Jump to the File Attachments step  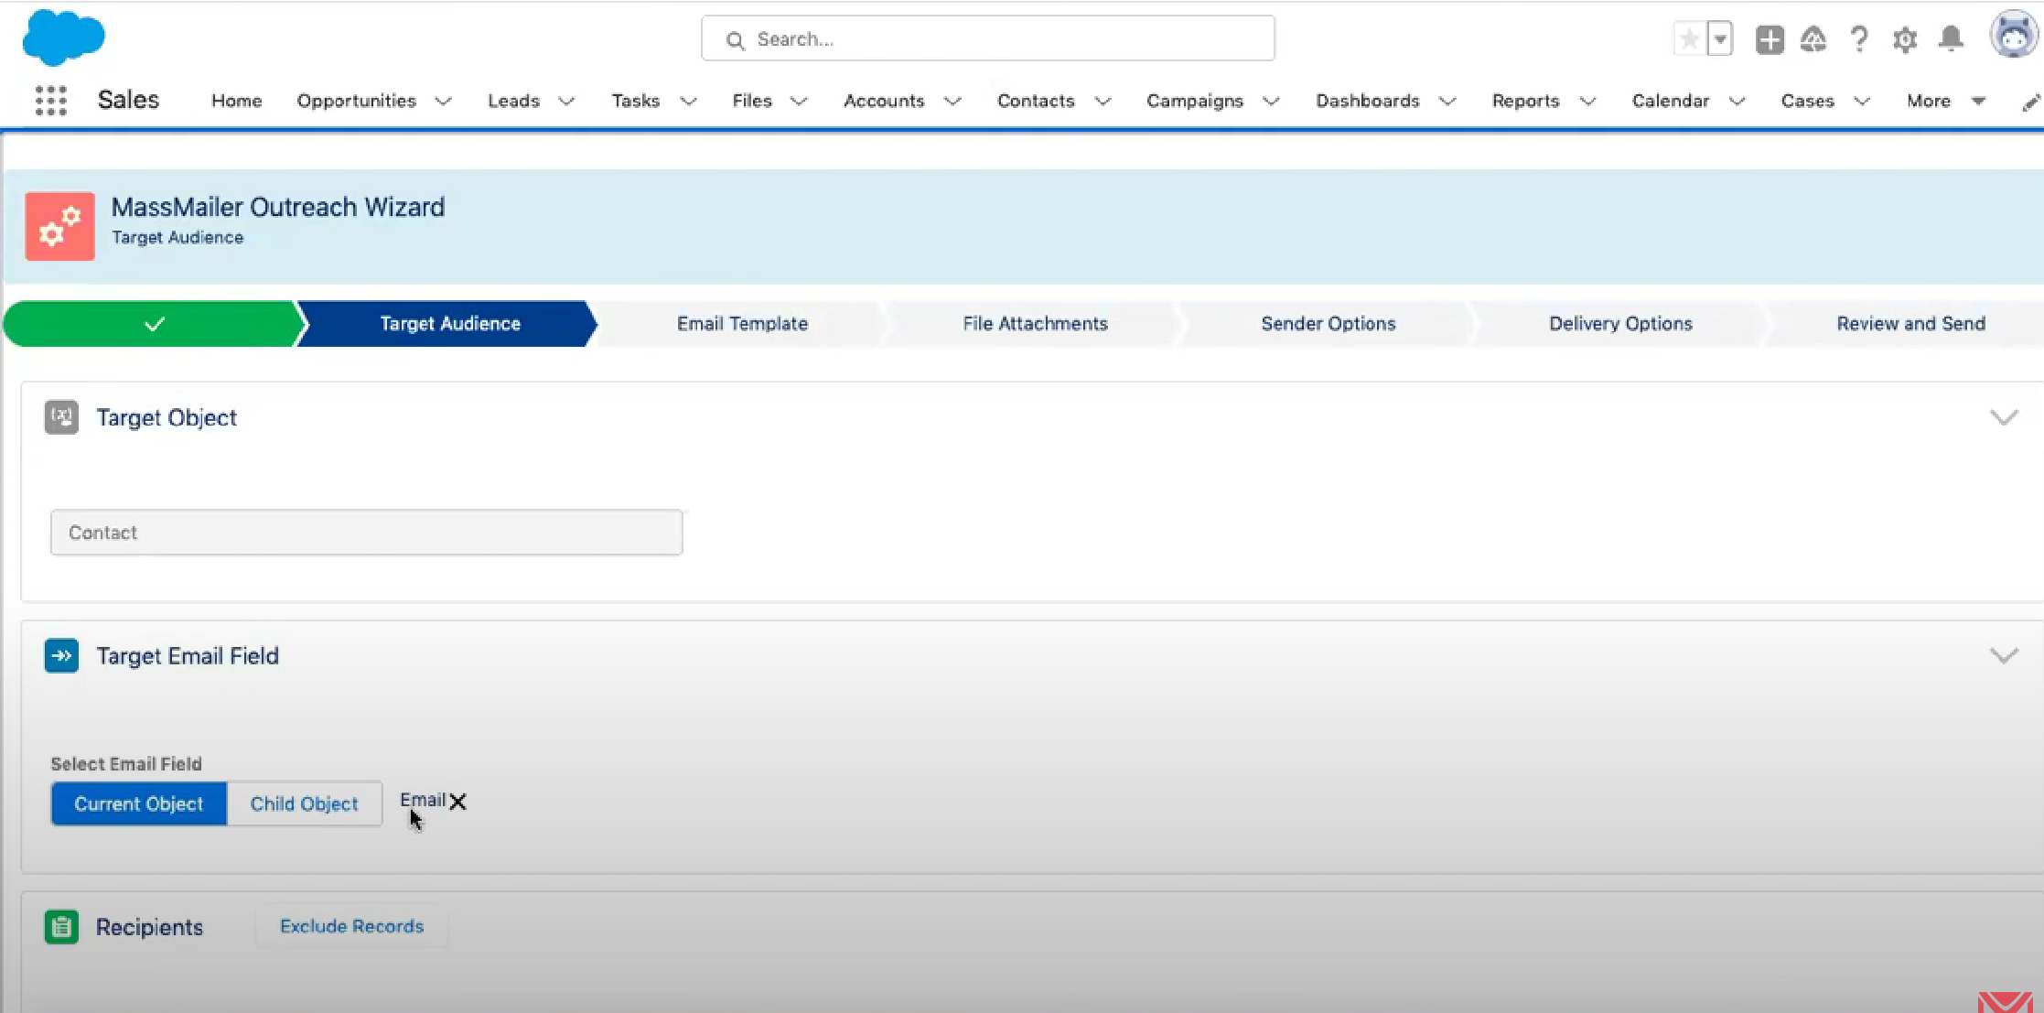click(x=1035, y=324)
